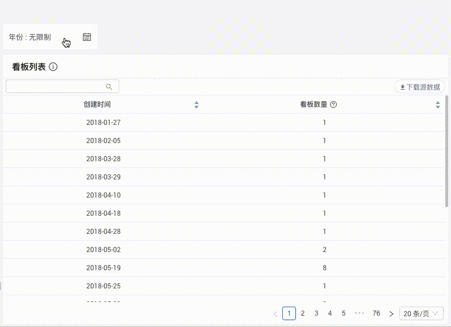Image resolution: width=451 pixels, height=327 pixels.
Task: Go to page 5
Action: tap(344, 313)
